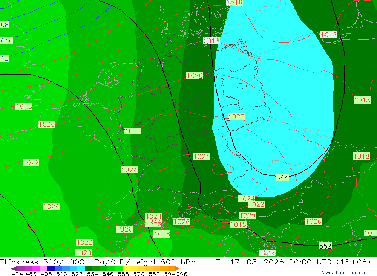This screenshot has height=276, width=377.
Task: Click the '(18+06)' forecast run text
Action: pos(354,262)
